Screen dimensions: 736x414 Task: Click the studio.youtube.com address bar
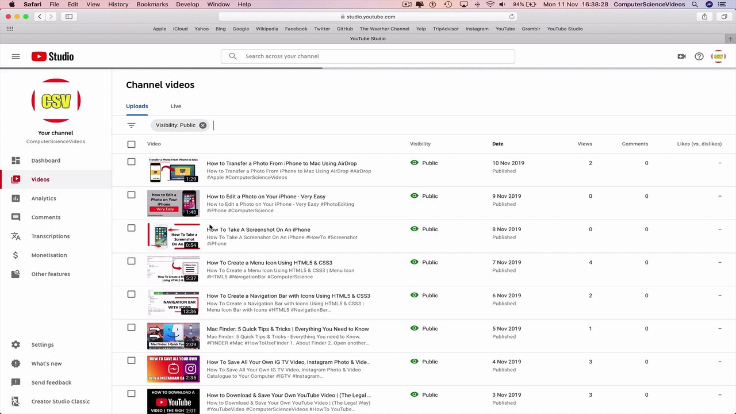(x=368, y=17)
